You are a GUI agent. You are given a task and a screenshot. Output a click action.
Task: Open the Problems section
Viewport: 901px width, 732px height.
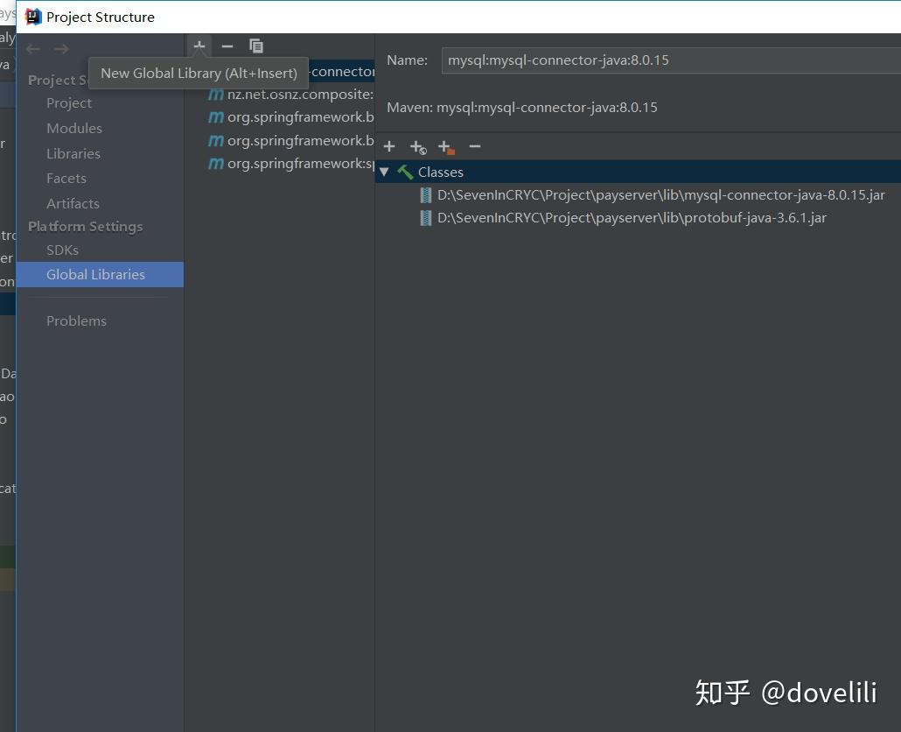click(76, 320)
